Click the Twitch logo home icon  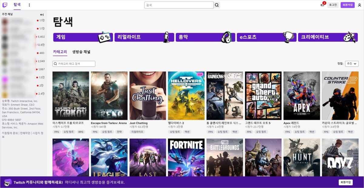pyautogui.click(x=5, y=5)
